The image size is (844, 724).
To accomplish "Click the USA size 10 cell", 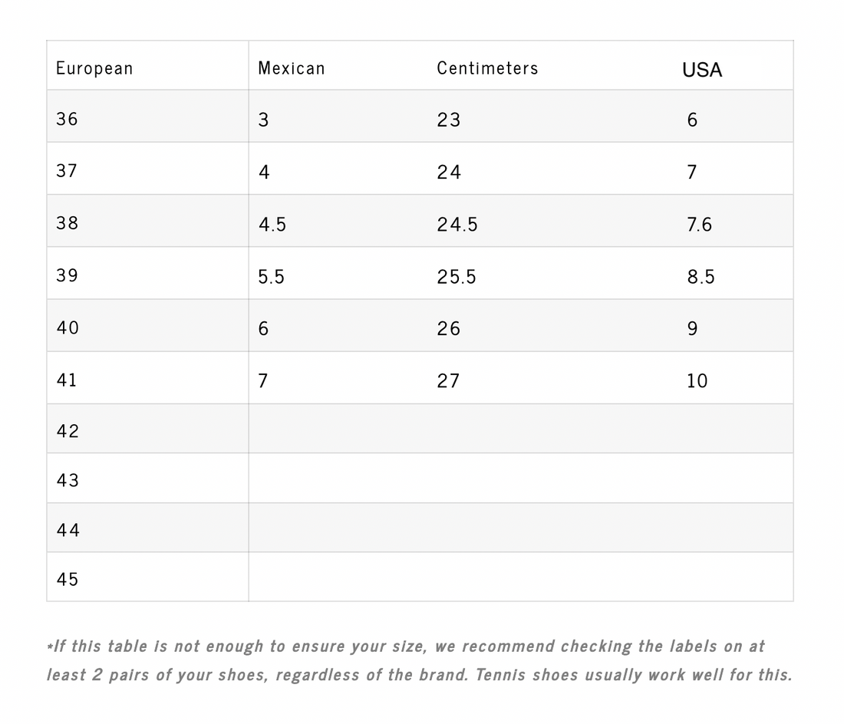I will [x=697, y=380].
